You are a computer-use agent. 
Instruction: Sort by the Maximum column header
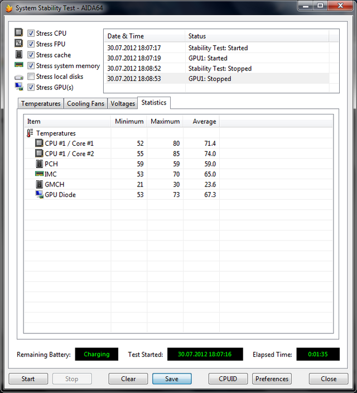pos(165,121)
